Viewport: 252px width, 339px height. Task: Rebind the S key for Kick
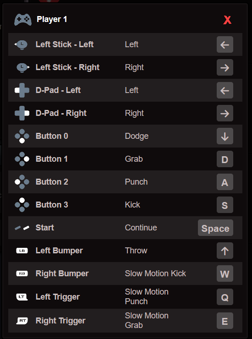(225, 205)
